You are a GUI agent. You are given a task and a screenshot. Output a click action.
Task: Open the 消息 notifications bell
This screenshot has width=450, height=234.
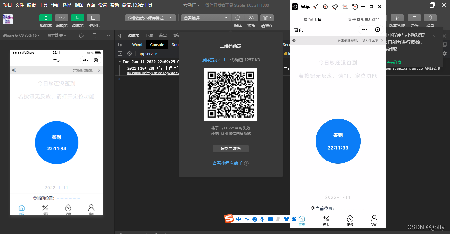tap(430, 18)
